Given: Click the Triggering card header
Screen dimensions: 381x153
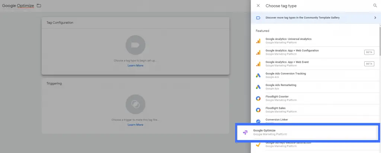Looking at the screenshot, I should point(135,84).
